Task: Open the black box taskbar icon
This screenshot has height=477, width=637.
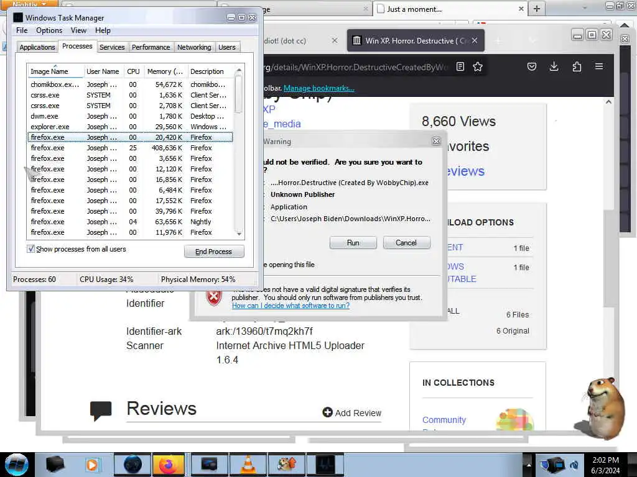Action: tap(55, 465)
